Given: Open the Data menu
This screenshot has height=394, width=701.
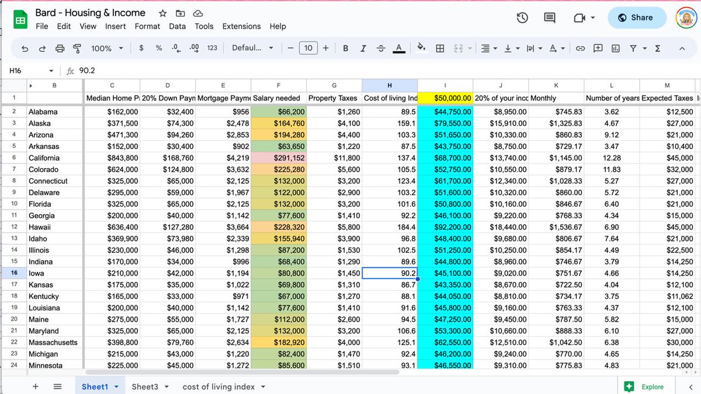Looking at the screenshot, I should pyautogui.click(x=177, y=26).
